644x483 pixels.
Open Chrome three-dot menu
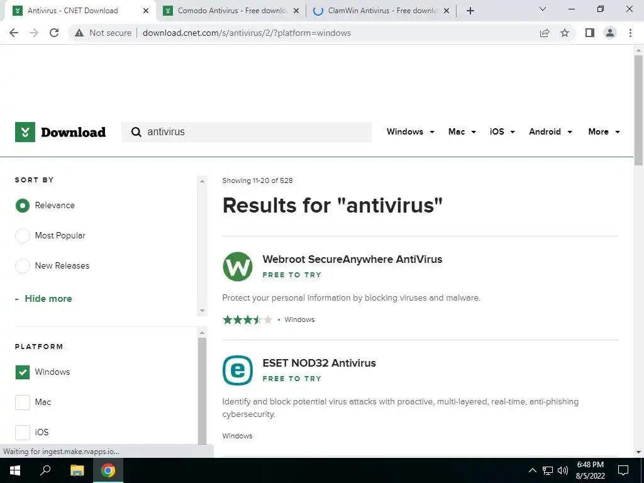coord(630,33)
